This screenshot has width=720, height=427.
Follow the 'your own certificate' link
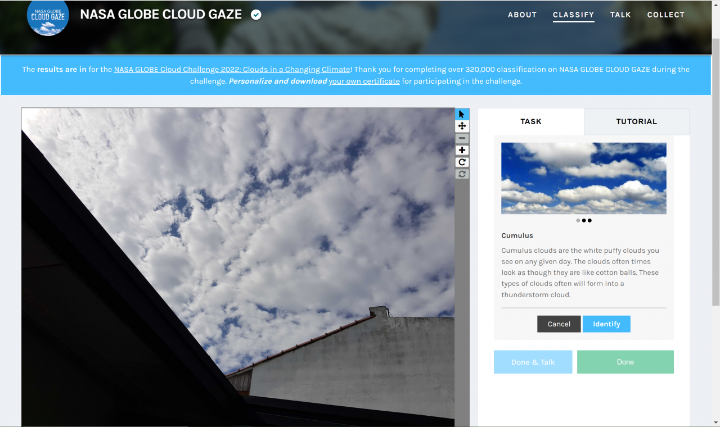tap(364, 81)
